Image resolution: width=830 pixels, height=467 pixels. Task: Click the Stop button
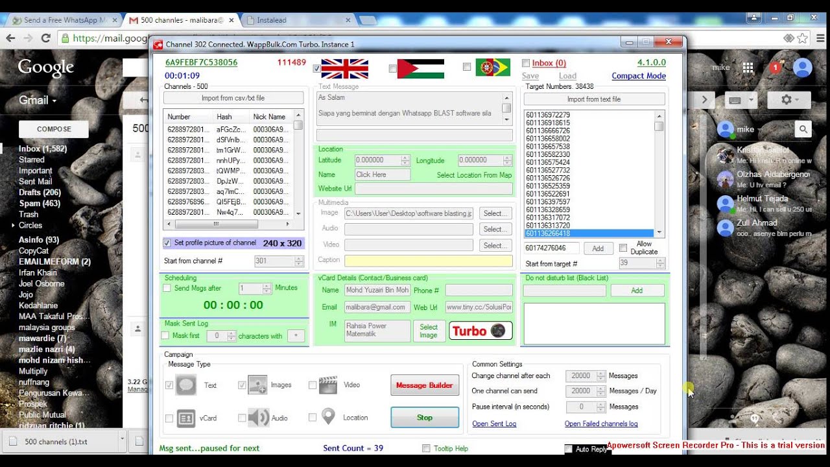tap(425, 418)
